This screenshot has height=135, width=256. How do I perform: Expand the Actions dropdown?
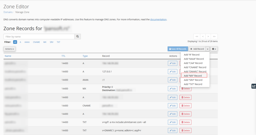tap(10, 49)
